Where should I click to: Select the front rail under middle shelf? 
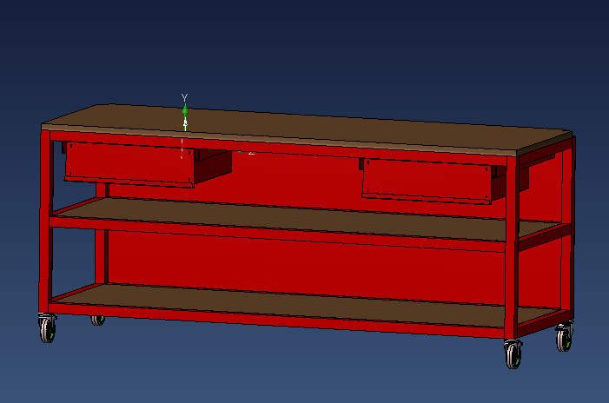(278, 235)
